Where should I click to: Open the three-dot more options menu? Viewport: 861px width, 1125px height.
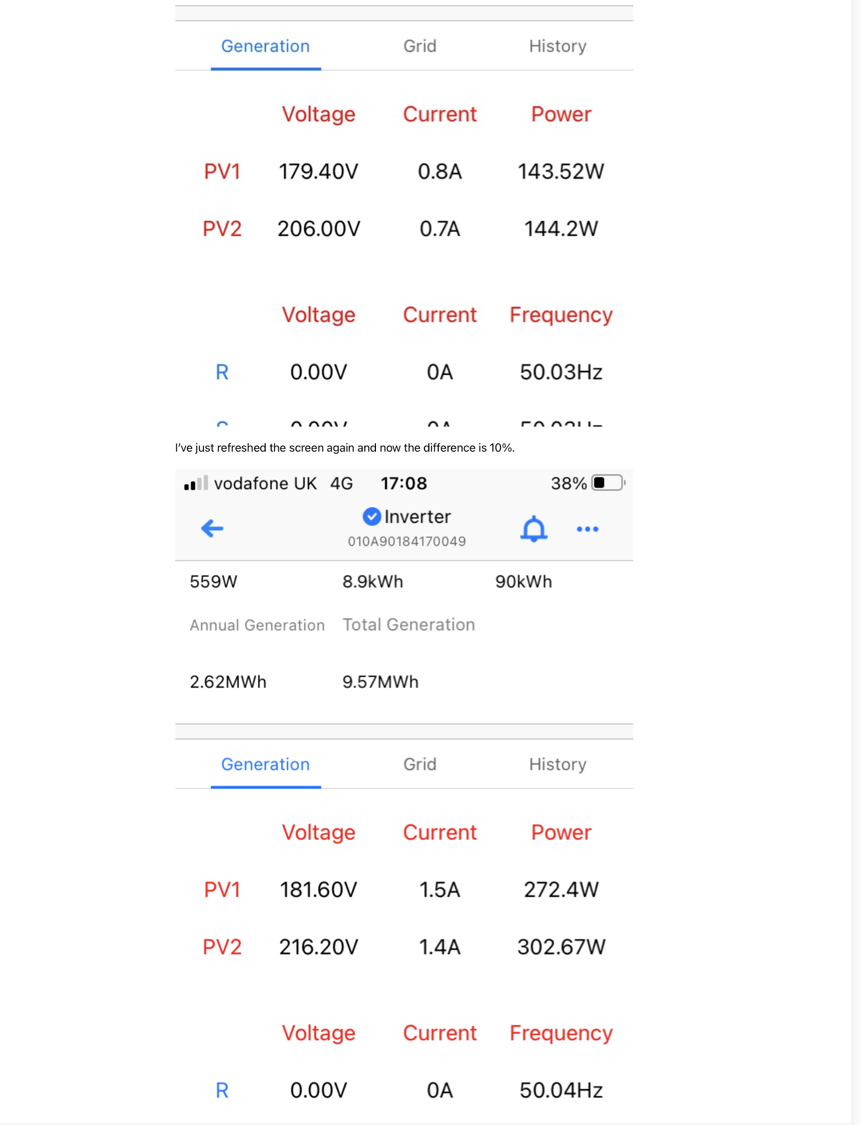(588, 529)
